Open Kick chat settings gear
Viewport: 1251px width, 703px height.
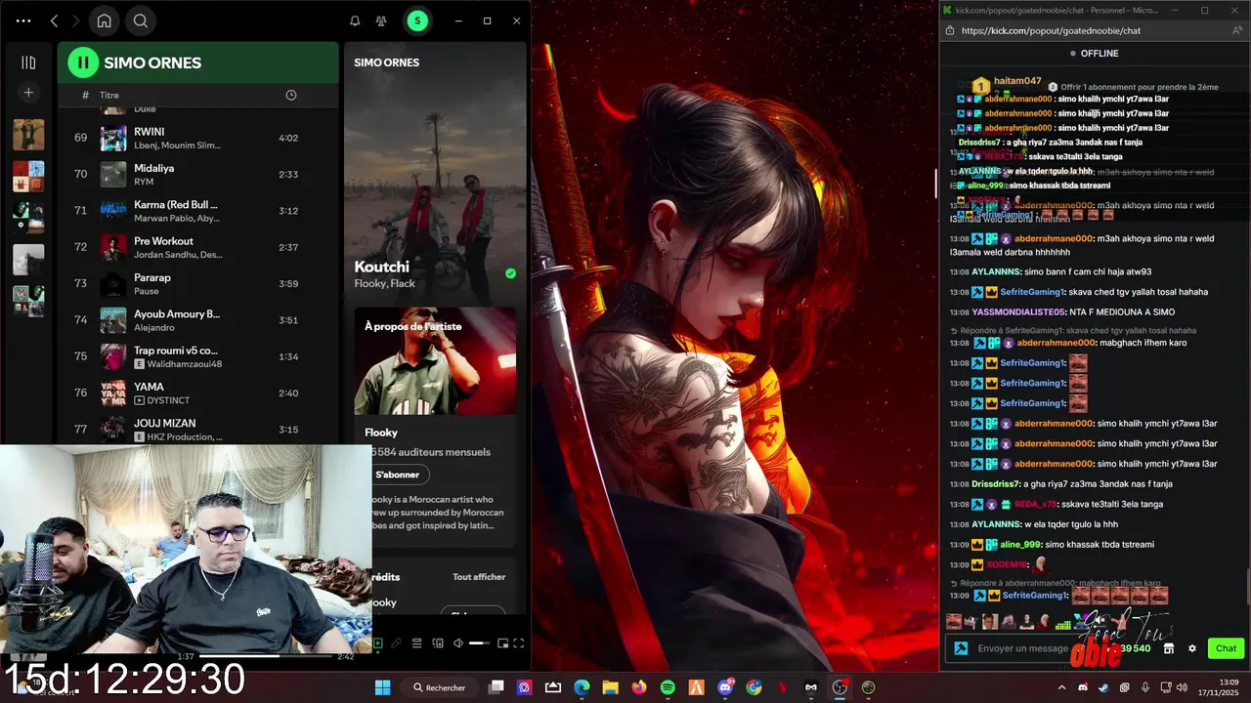(1192, 648)
